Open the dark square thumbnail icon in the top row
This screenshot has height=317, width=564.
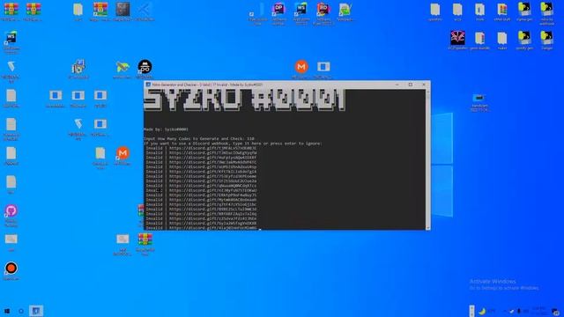pyautogui.click(x=122, y=10)
